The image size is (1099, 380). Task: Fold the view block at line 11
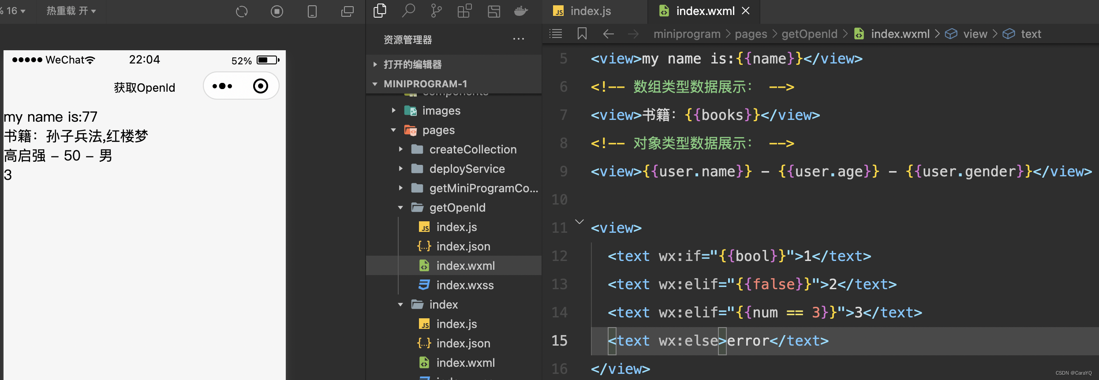point(579,222)
